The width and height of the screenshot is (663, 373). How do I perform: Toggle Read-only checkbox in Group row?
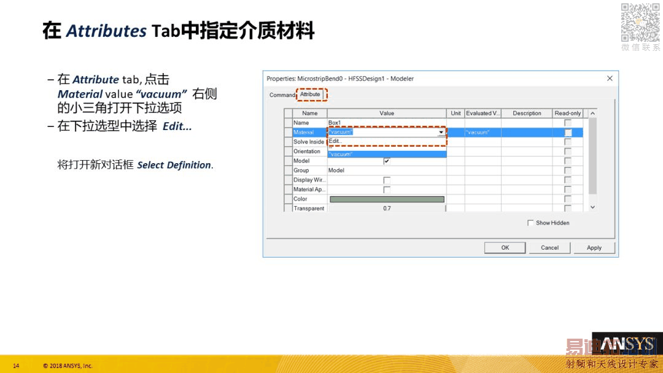pyautogui.click(x=568, y=171)
